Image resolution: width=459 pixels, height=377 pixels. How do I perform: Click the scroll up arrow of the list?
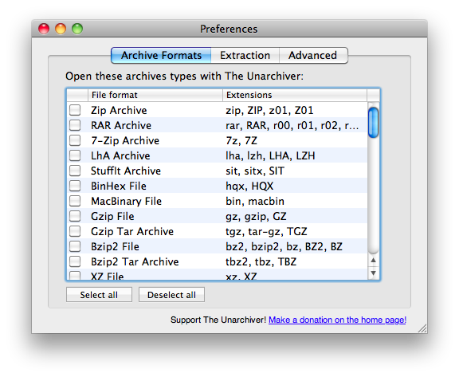point(373,260)
